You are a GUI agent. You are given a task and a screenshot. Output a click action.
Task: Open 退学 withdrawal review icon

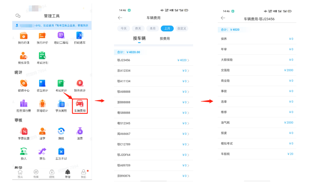tap(42, 131)
